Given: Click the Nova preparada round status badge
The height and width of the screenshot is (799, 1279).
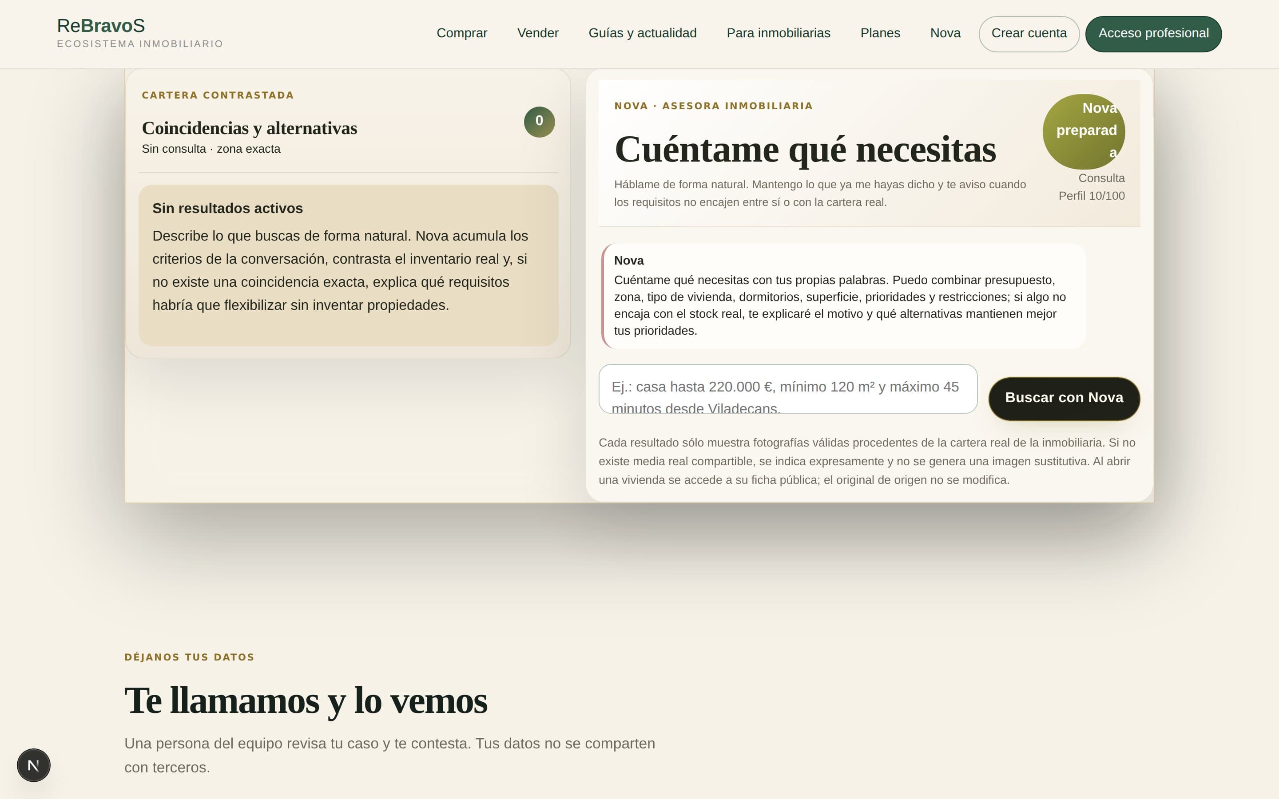Looking at the screenshot, I should click(x=1084, y=131).
